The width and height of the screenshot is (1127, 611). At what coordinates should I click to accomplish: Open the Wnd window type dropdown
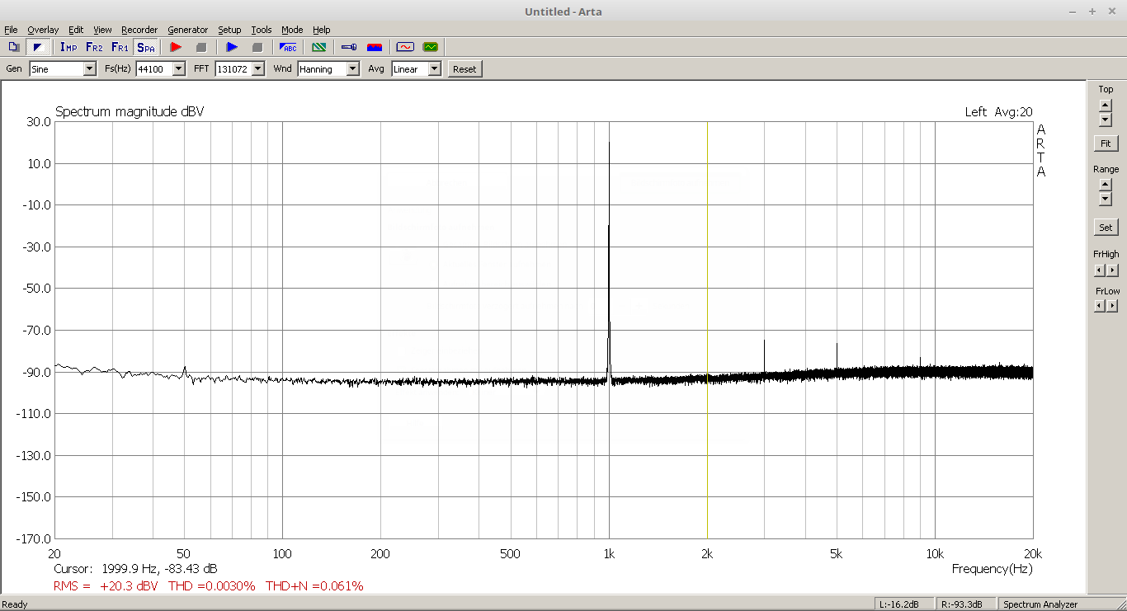[352, 69]
